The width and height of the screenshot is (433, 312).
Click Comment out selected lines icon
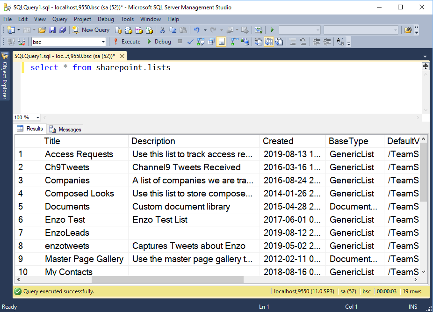(292, 42)
